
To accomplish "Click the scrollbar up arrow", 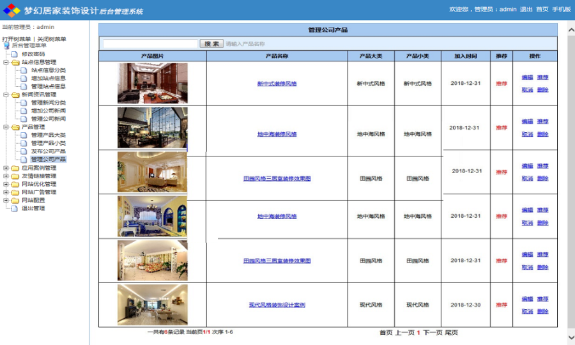I will tap(571, 31).
